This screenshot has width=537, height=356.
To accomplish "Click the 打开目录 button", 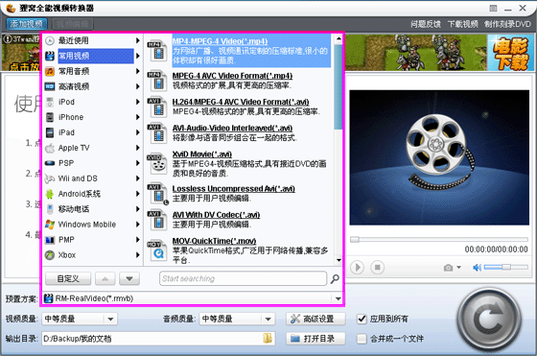I will (x=315, y=339).
